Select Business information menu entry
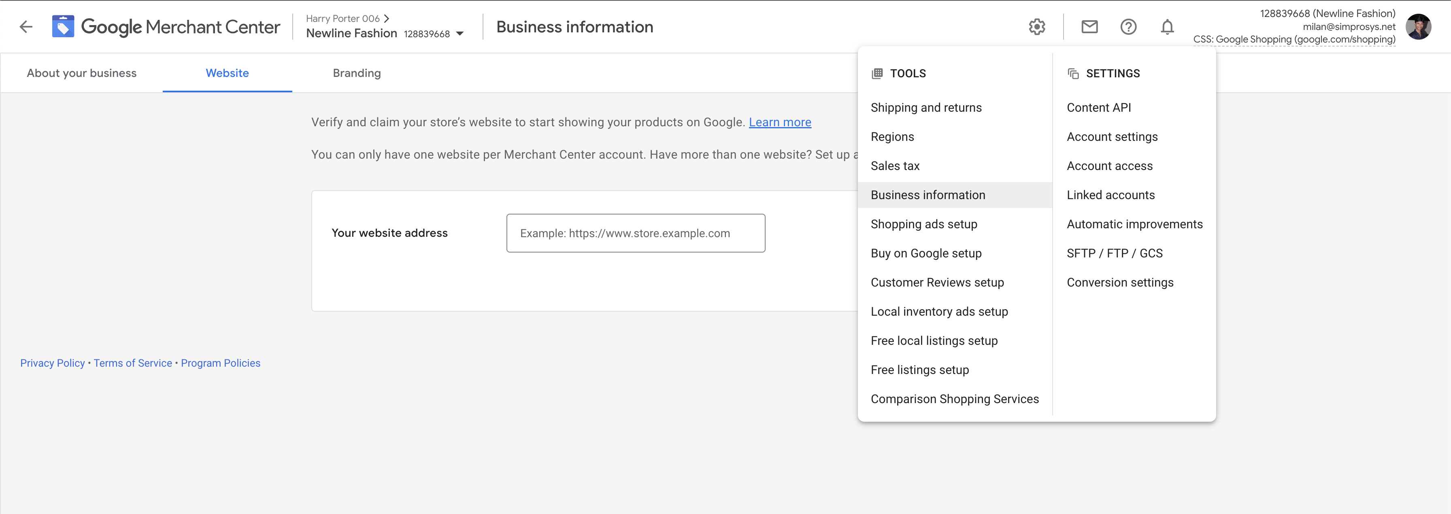Screen dimensions: 1451x514 (x=955, y=195)
